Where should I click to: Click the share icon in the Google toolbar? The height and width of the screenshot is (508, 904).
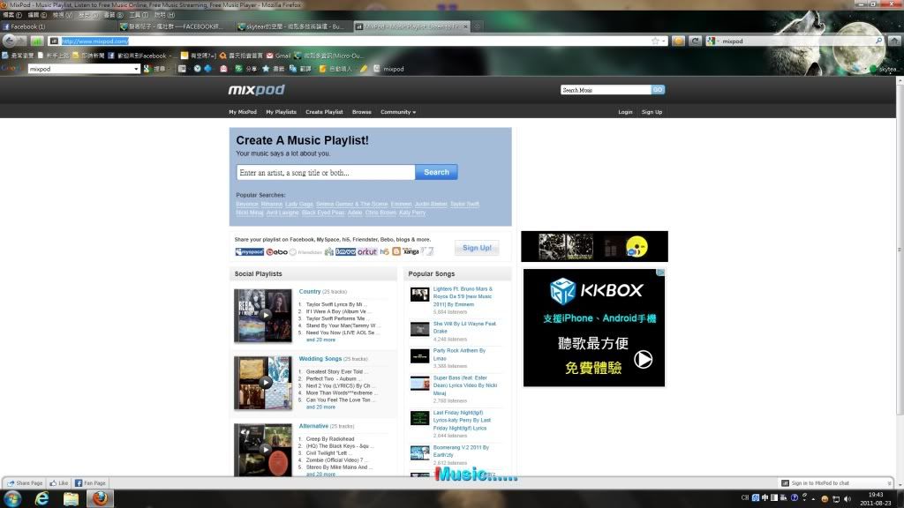point(238,69)
